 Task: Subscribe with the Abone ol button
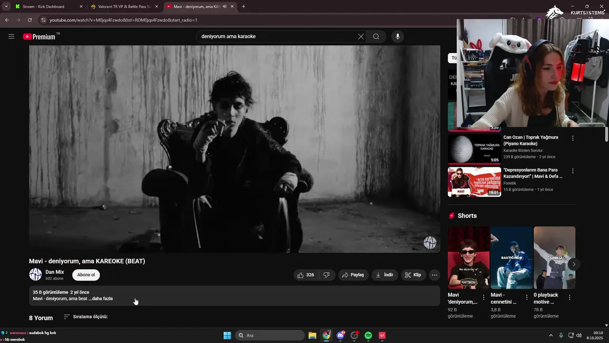(86, 275)
